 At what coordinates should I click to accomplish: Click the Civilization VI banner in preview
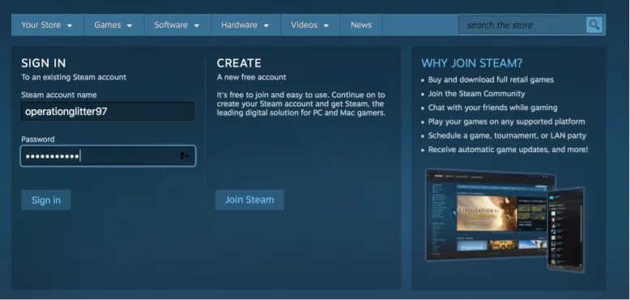(487, 213)
